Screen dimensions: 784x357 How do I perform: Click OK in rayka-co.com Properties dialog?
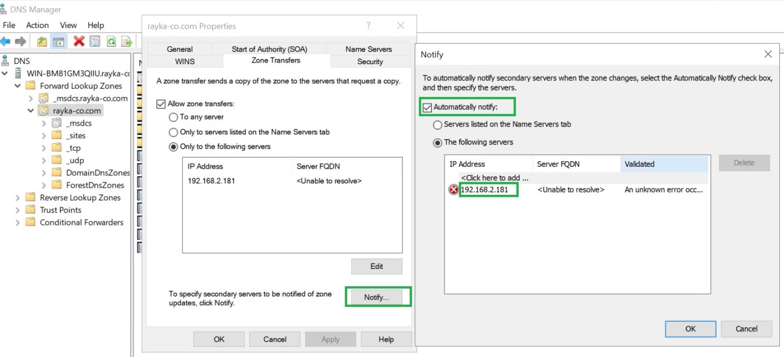219,339
